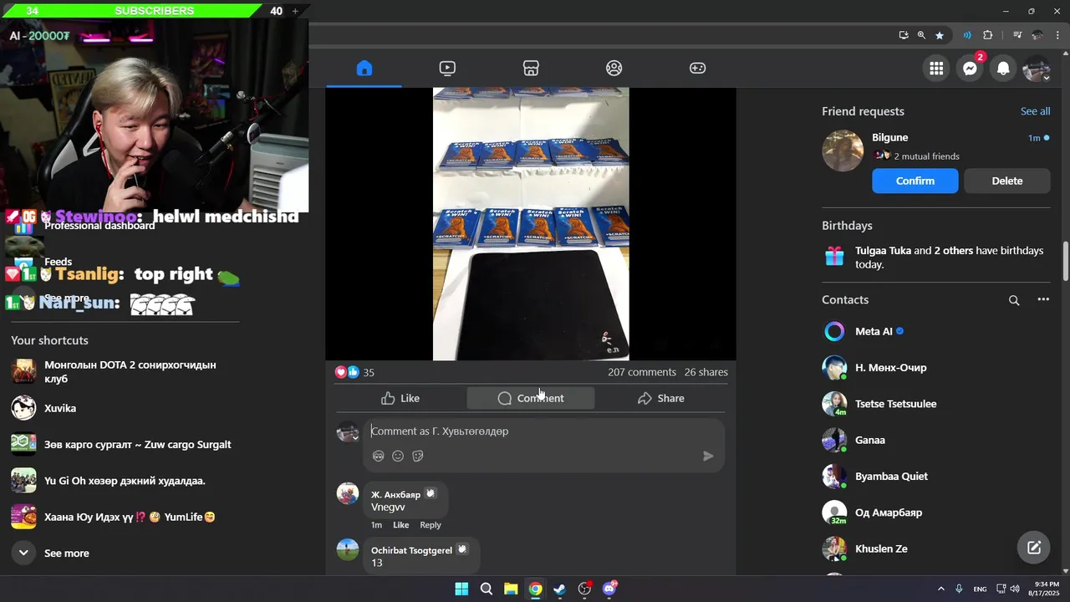The height and width of the screenshot is (602, 1070).
Task: Open Messenger with 2 unread badge
Action: 970,69
